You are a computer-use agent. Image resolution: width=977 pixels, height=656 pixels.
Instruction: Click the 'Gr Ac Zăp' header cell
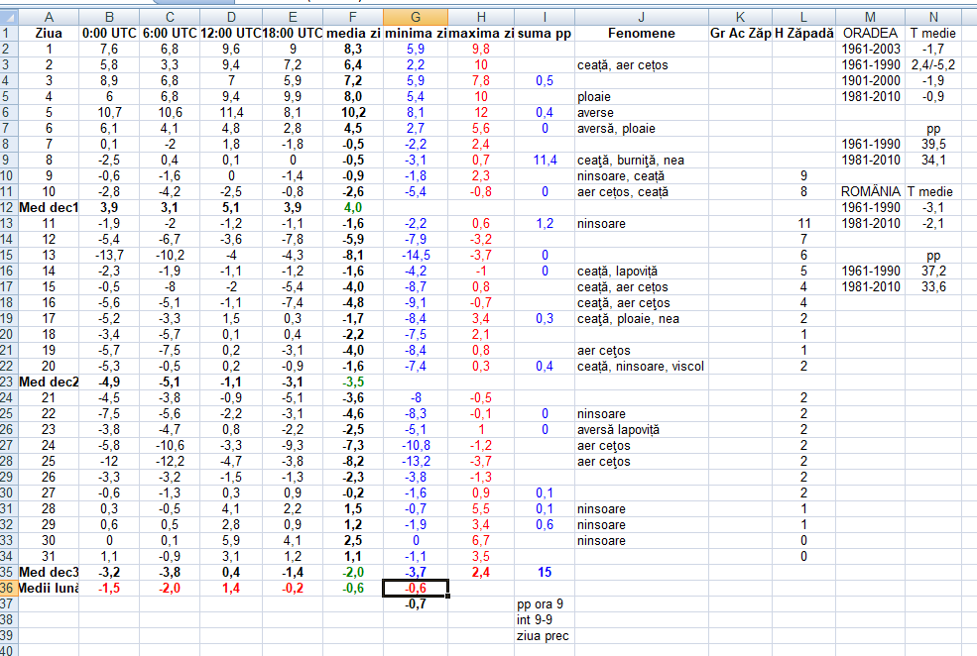[x=740, y=34]
